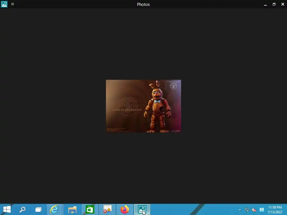Launch Internet Explorer from the taskbar
The image size is (287, 215).
coord(54,209)
